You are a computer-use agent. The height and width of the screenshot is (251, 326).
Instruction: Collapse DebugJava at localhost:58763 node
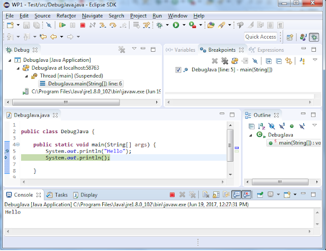(19, 68)
